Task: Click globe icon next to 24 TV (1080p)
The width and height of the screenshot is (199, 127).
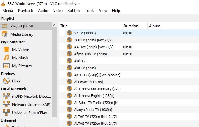Action: click(x=69, y=33)
